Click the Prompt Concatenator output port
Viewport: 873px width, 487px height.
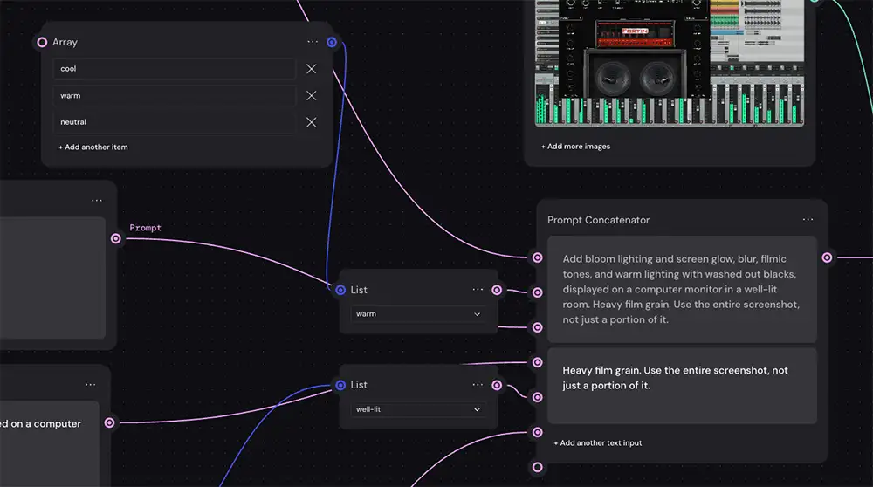pyautogui.click(x=828, y=257)
